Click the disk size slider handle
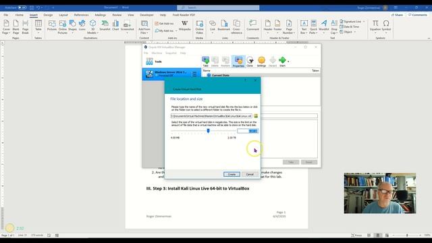The height and width of the screenshot is (243, 432). 209,130
